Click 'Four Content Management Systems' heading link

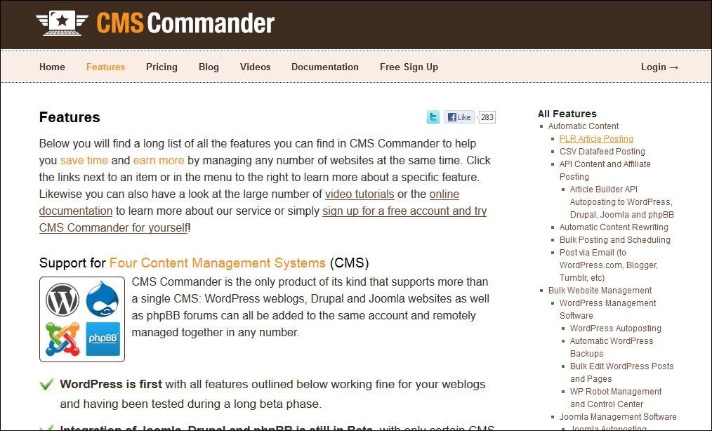pyautogui.click(x=218, y=263)
